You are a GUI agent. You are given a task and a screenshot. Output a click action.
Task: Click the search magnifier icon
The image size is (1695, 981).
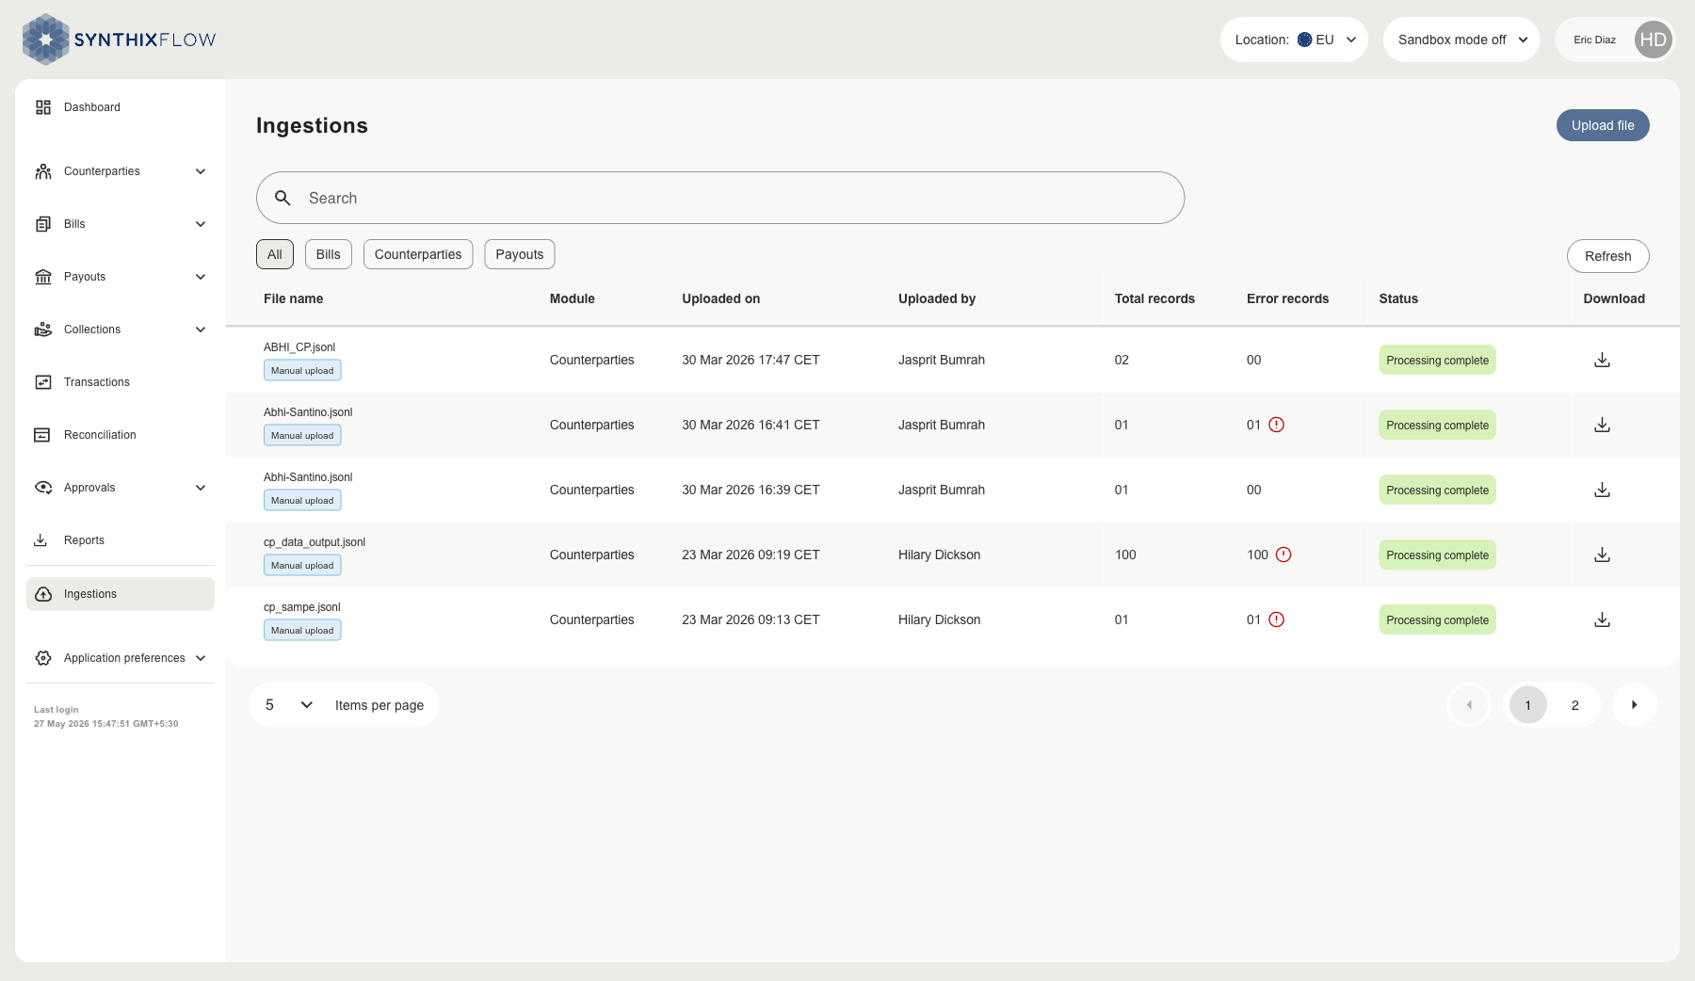tap(282, 198)
